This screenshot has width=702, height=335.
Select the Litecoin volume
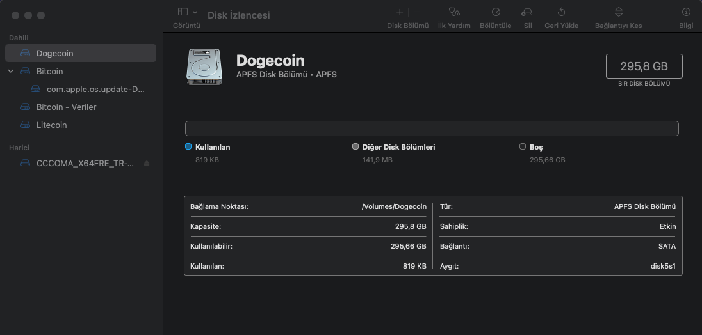[51, 125]
